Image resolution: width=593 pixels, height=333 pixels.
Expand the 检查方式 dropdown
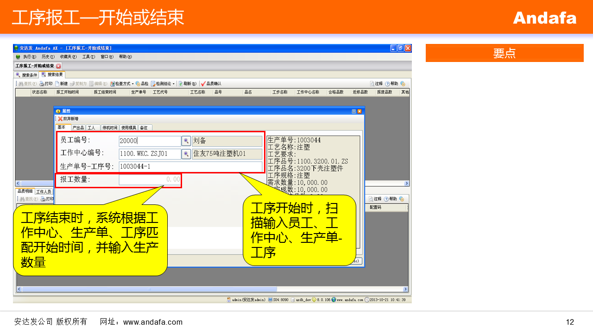point(132,84)
